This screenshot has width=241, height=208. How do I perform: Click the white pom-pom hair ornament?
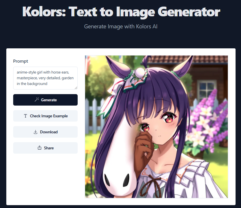[140, 72]
